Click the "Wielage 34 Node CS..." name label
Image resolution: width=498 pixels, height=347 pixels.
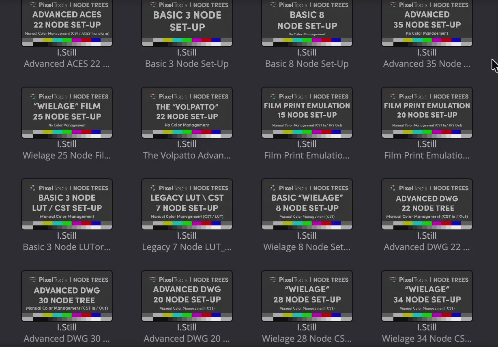pyautogui.click(x=427, y=339)
